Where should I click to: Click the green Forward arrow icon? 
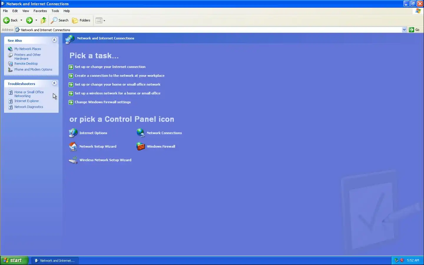[29, 20]
